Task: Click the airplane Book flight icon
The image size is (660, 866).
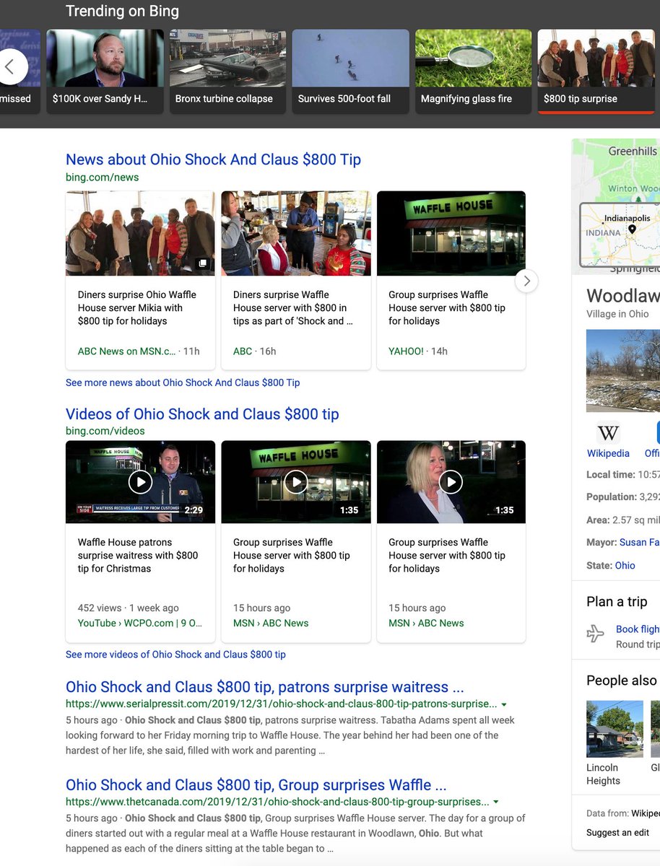Action: tap(596, 634)
